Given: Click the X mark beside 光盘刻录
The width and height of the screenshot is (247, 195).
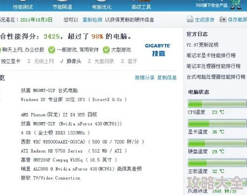Looking at the screenshot, I should click(89, 61).
